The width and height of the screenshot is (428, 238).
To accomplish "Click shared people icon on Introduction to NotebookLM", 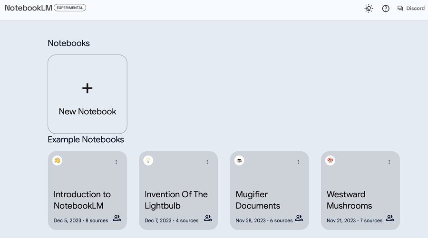I will (117, 218).
